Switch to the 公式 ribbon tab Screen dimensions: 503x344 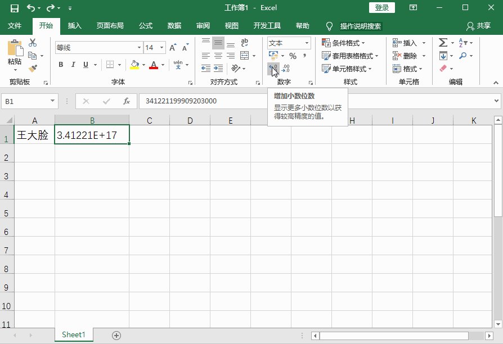coord(145,25)
